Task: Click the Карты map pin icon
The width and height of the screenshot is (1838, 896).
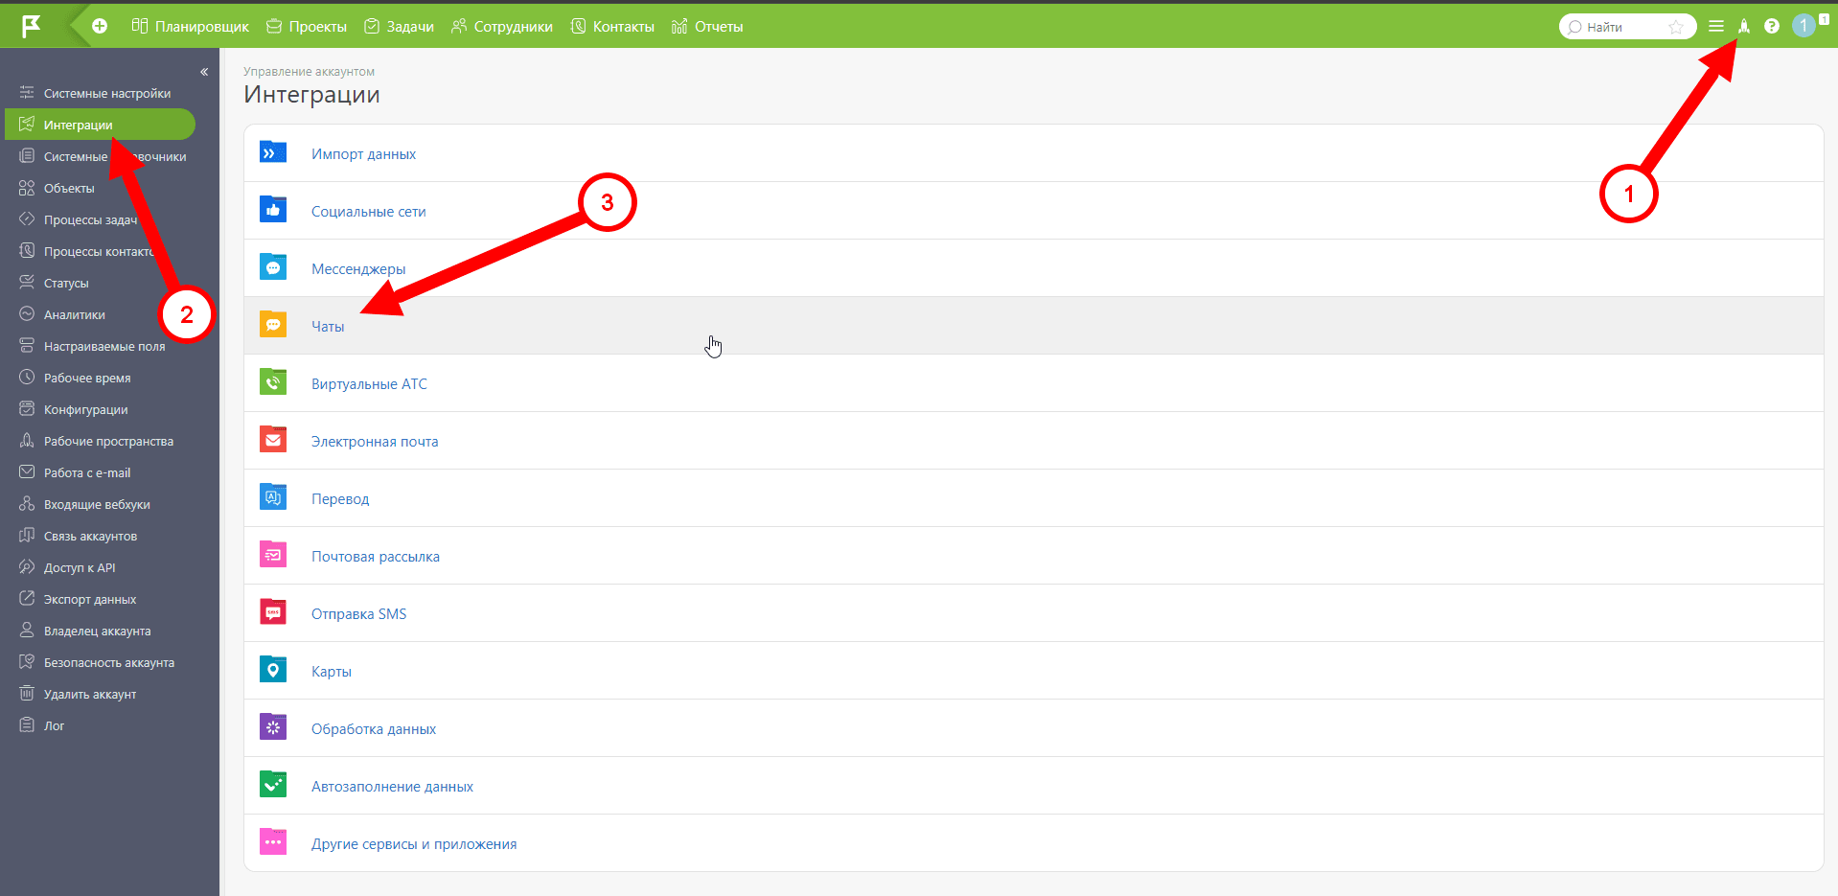Action: coord(273,670)
